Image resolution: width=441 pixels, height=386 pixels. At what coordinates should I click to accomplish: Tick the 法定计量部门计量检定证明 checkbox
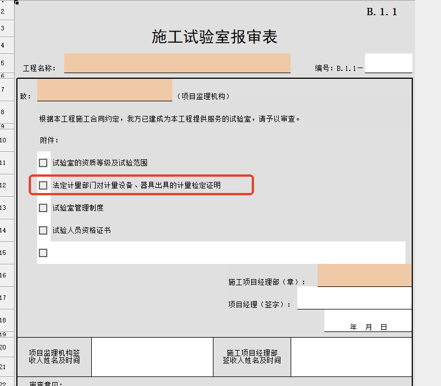43,185
